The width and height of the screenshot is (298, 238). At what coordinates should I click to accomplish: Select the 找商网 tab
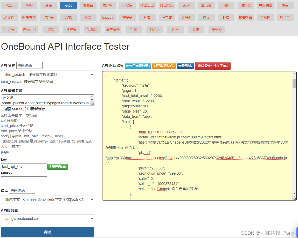pyautogui.click(x=92, y=29)
